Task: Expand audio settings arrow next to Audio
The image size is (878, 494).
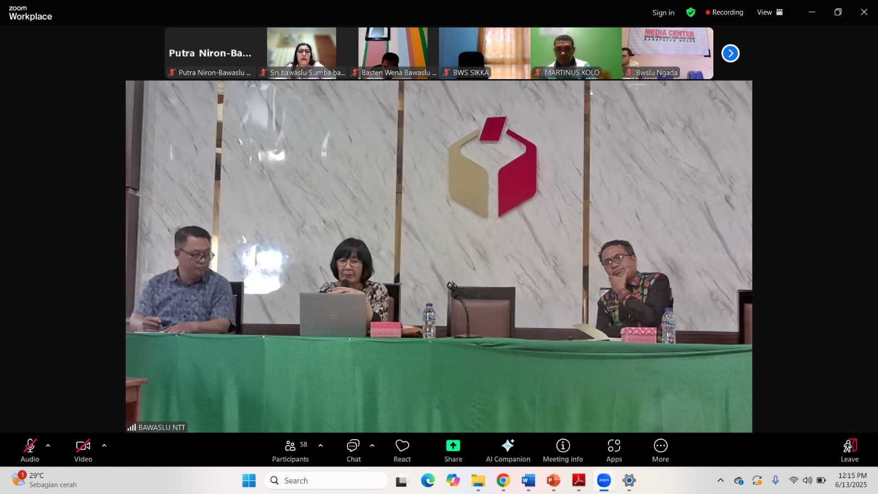Action: 48,446
